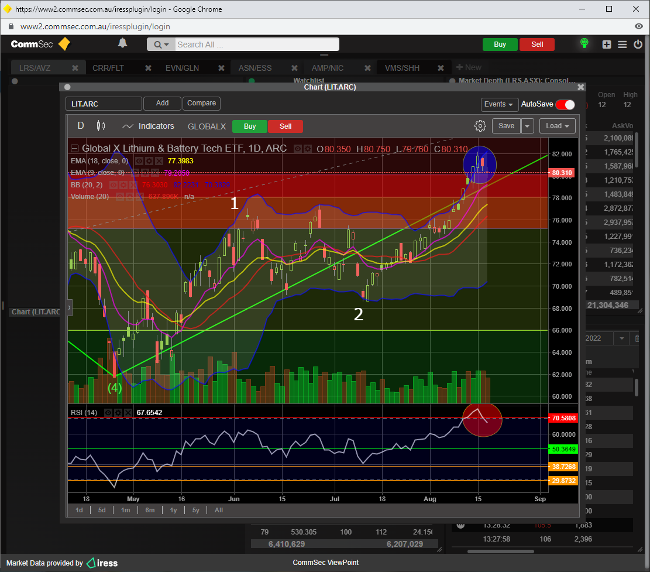The width and height of the screenshot is (650, 572).
Task: Hide the RSI 14 indicator
Action: click(x=108, y=413)
